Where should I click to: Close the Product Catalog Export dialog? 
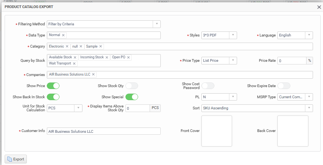319,7
